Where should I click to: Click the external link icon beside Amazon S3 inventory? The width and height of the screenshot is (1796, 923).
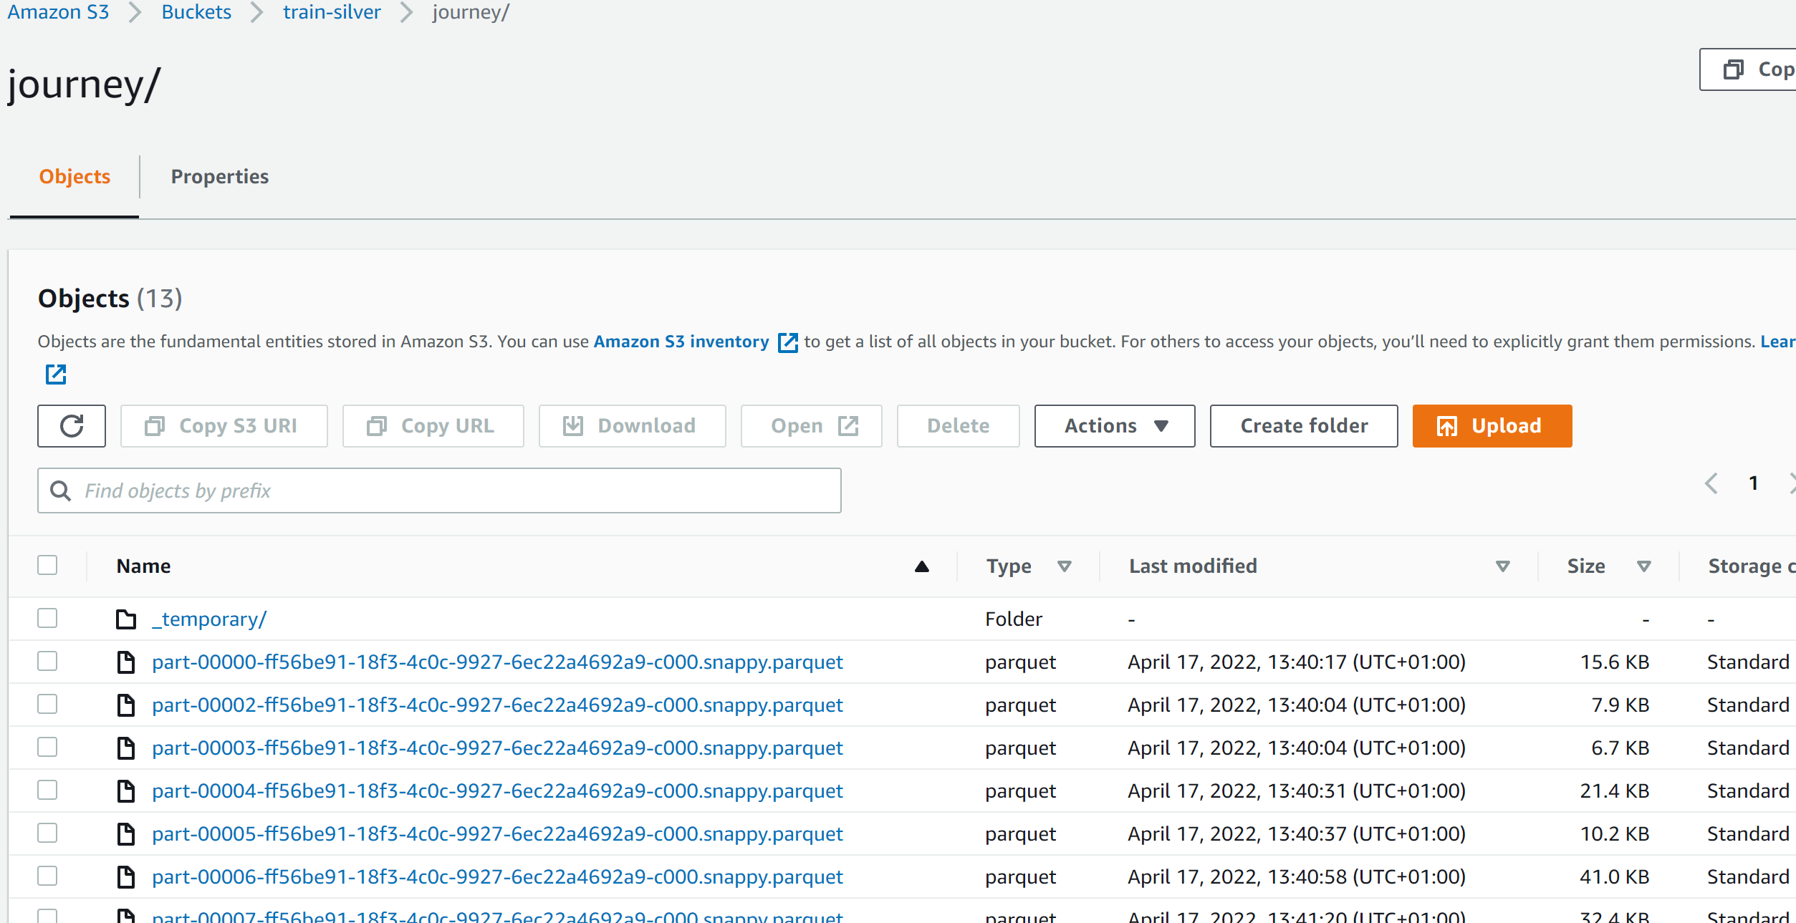coord(787,342)
